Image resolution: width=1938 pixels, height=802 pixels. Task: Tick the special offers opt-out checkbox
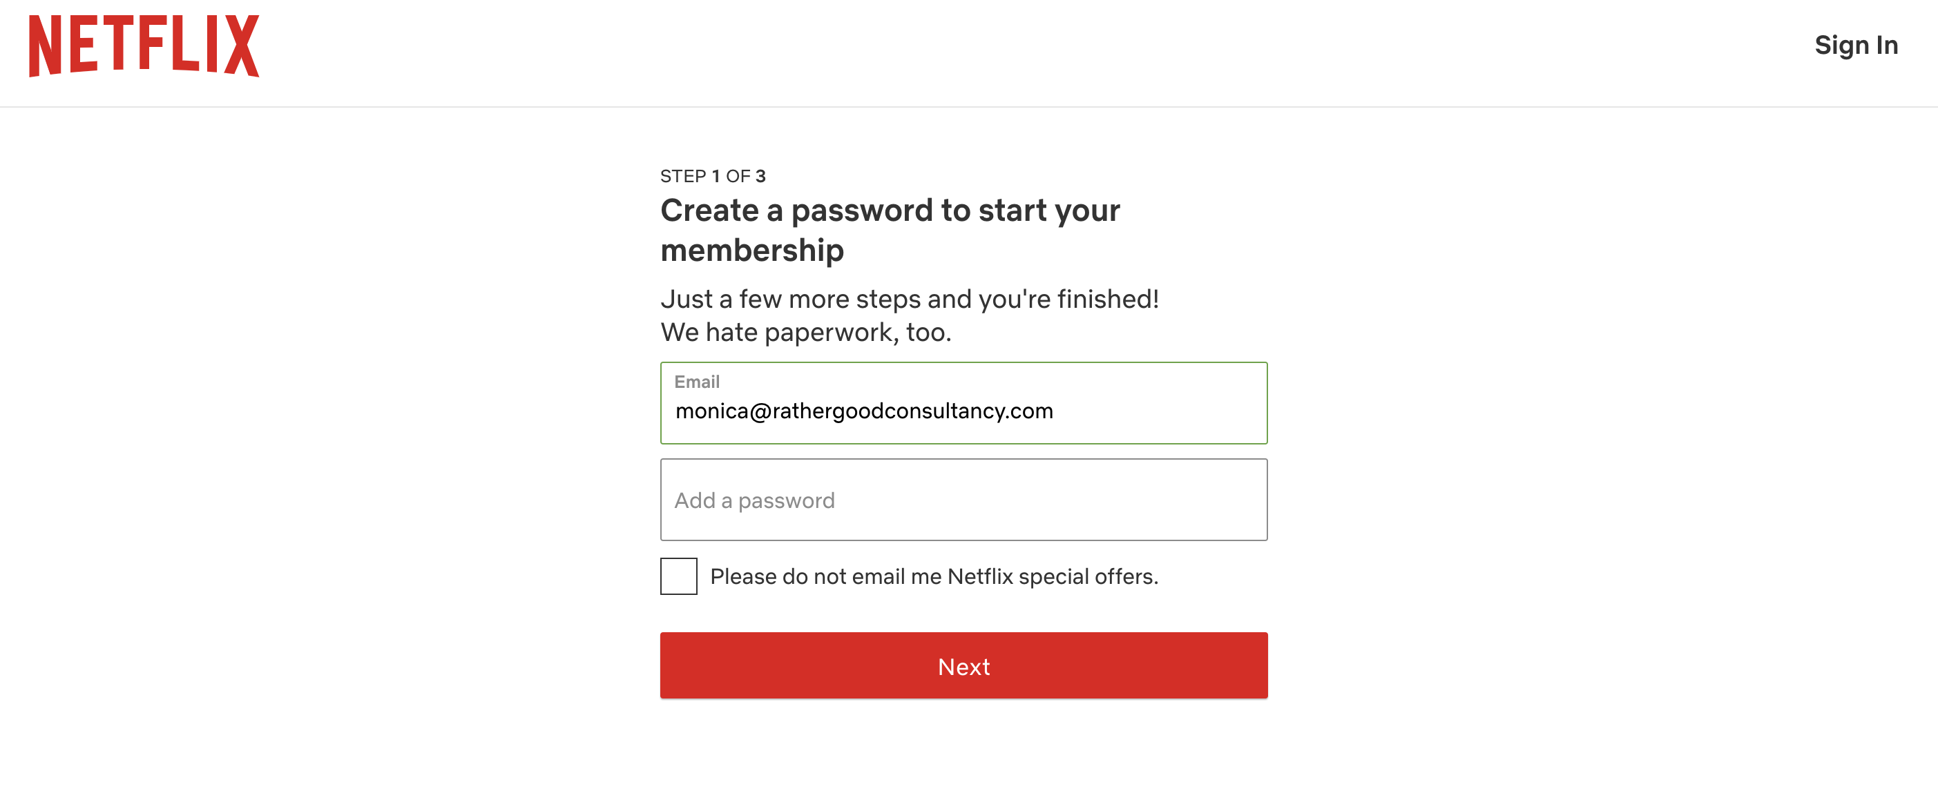click(x=679, y=576)
